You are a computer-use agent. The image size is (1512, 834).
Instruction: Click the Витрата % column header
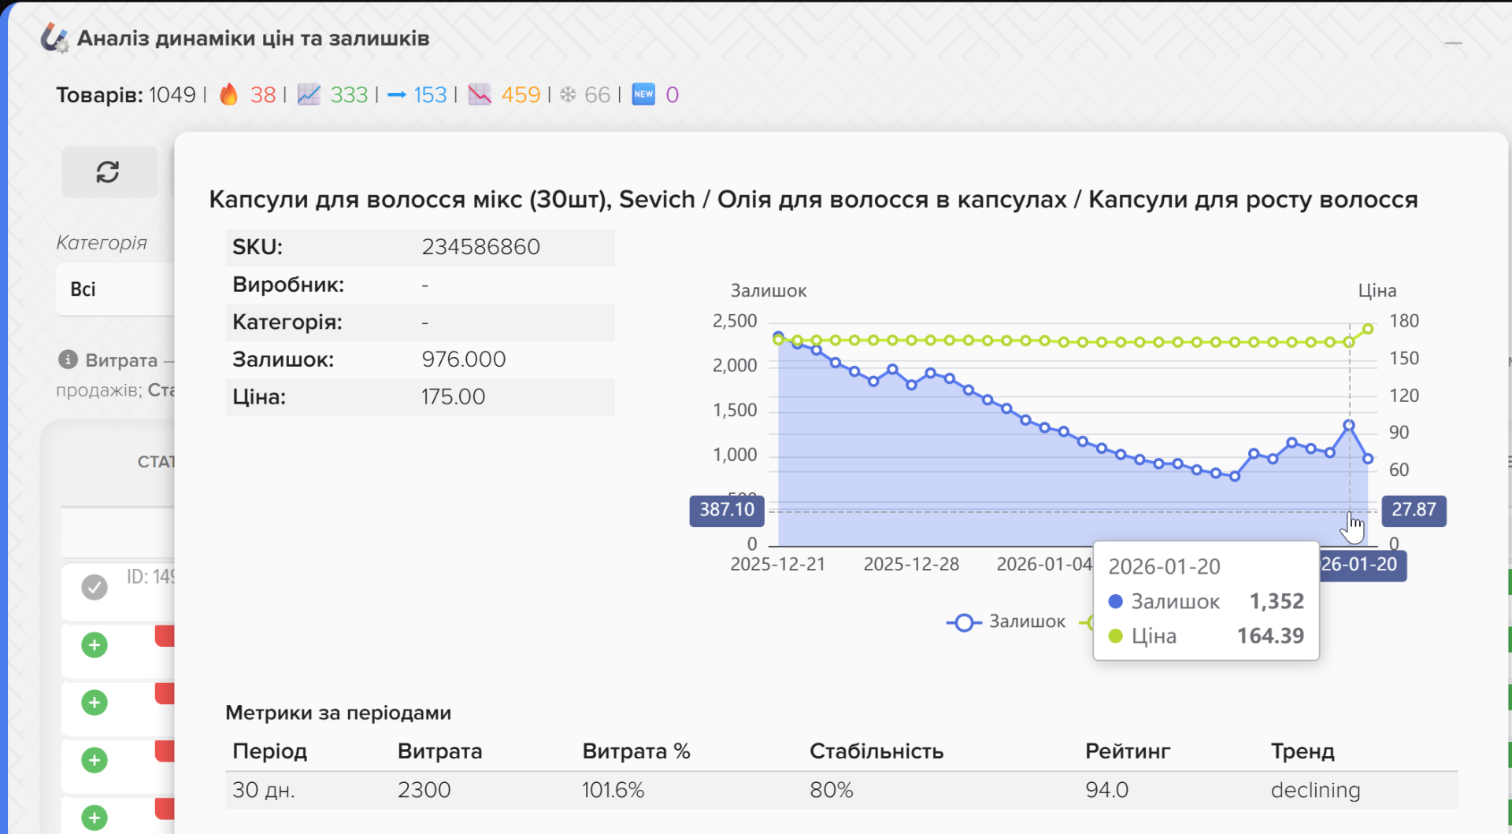pyautogui.click(x=636, y=751)
